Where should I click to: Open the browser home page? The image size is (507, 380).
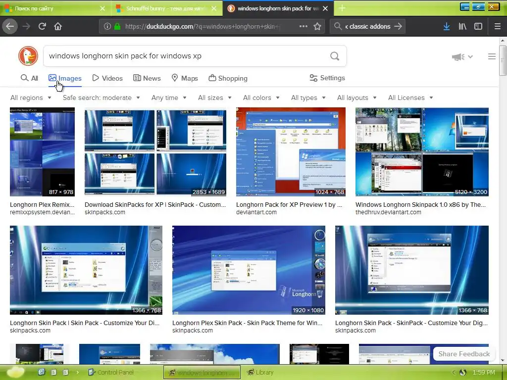[58, 26]
